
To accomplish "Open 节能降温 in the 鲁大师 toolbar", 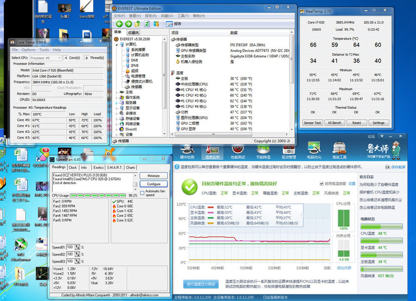I will 263,152.
